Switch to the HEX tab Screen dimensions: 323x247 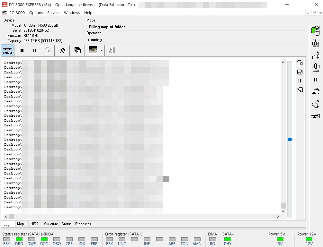pos(34,224)
